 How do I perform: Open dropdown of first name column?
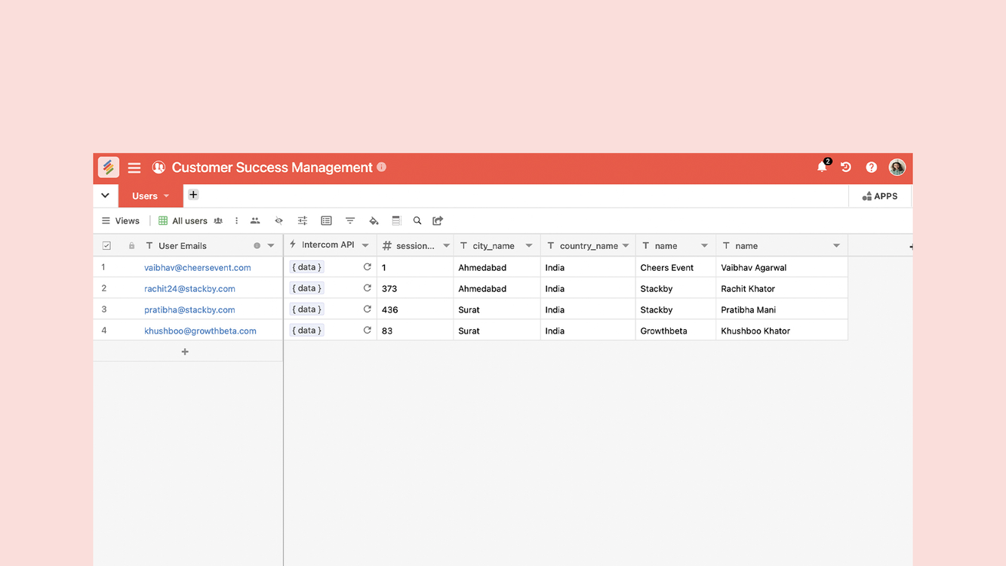704,246
